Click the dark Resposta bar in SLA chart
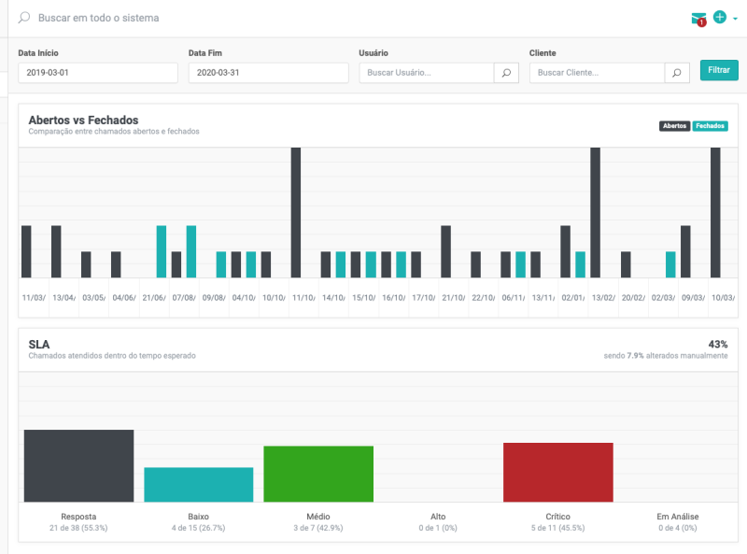The image size is (747, 554). tap(78, 465)
